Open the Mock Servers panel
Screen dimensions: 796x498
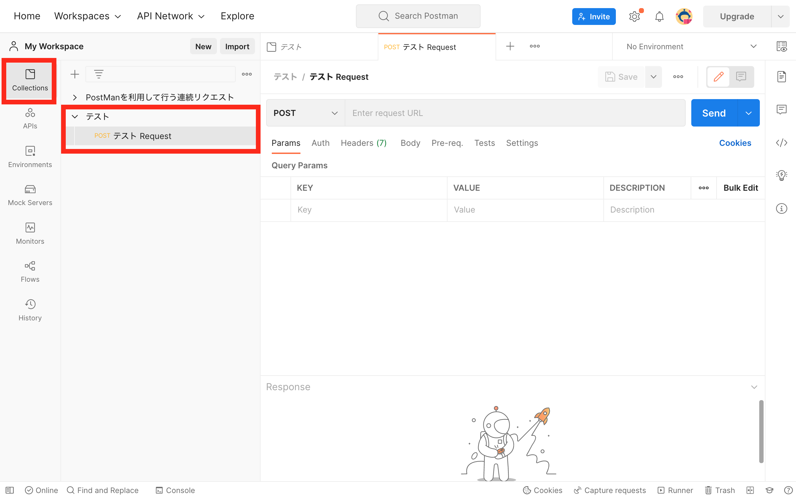click(x=30, y=195)
